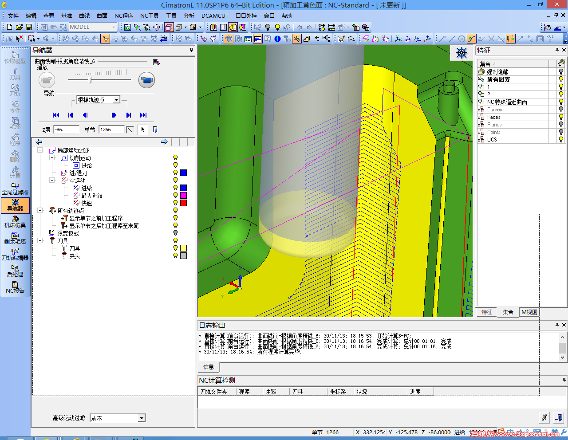Screen dimensions: 568x440
Task: Toggle visibility bulb for 进/退刀
Action: coord(175,173)
